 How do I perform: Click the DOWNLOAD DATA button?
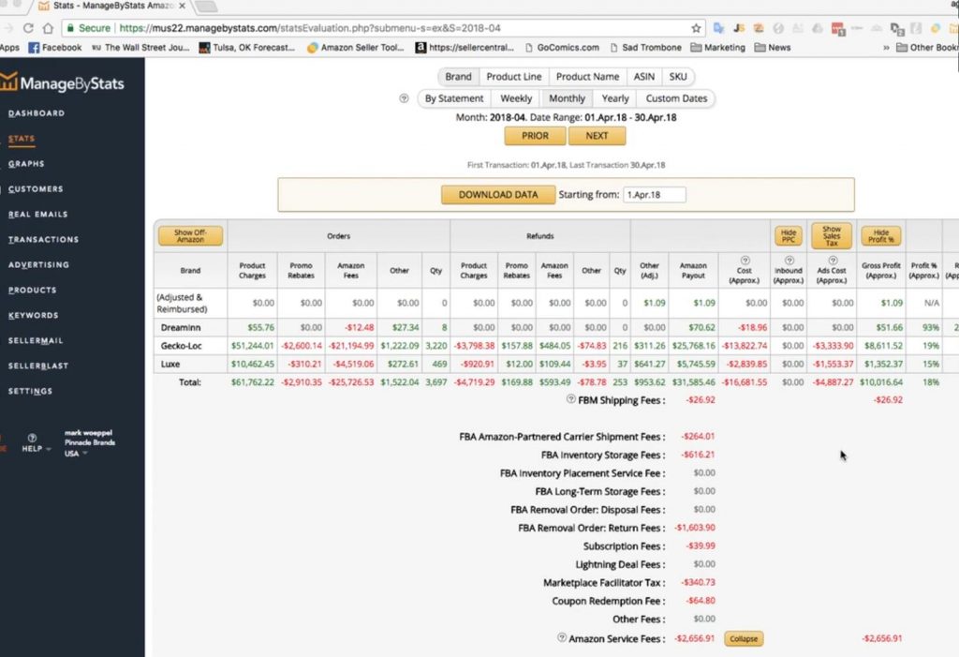coord(498,195)
